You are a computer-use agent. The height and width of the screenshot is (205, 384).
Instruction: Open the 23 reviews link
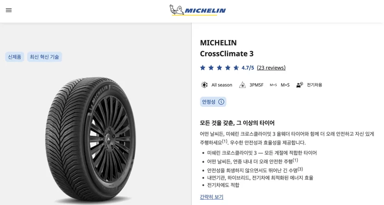pos(271,68)
